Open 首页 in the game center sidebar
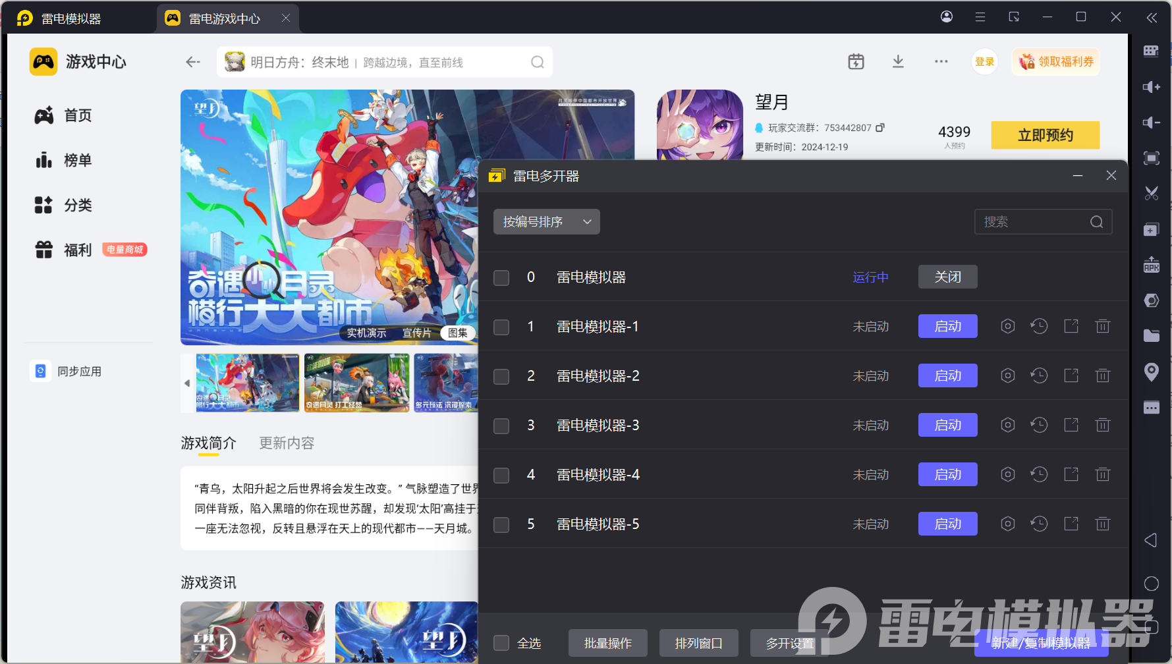This screenshot has height=664, width=1172. (x=63, y=116)
